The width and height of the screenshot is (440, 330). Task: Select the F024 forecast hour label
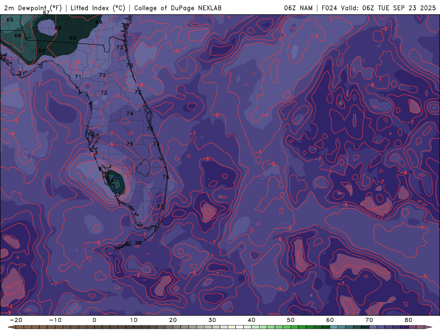329,8
